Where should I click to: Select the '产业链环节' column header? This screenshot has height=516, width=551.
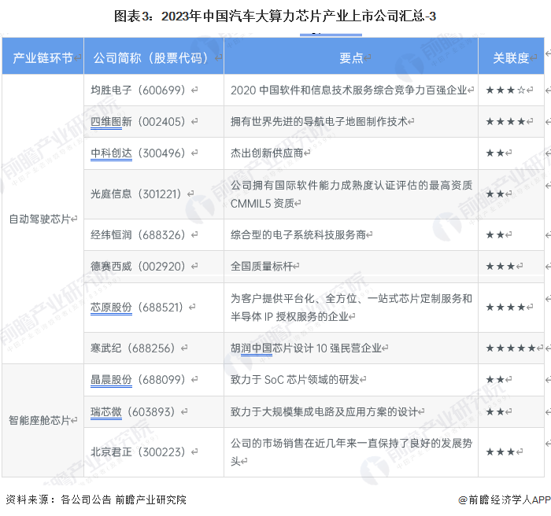[x=43, y=57]
